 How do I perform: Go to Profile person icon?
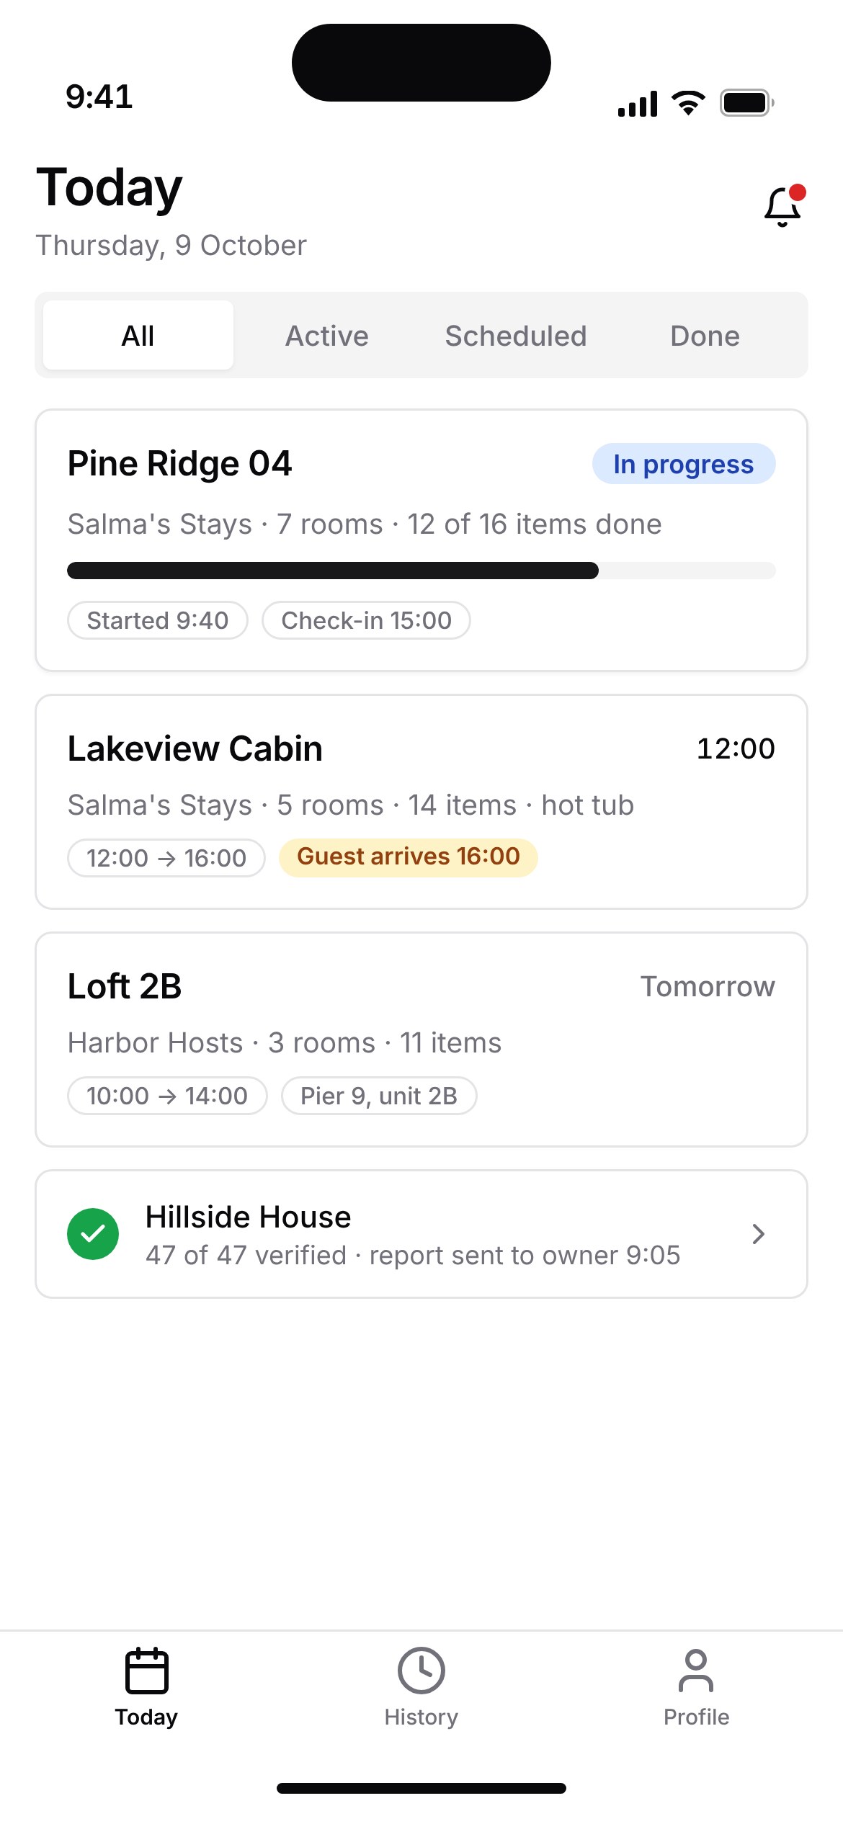click(x=696, y=1671)
